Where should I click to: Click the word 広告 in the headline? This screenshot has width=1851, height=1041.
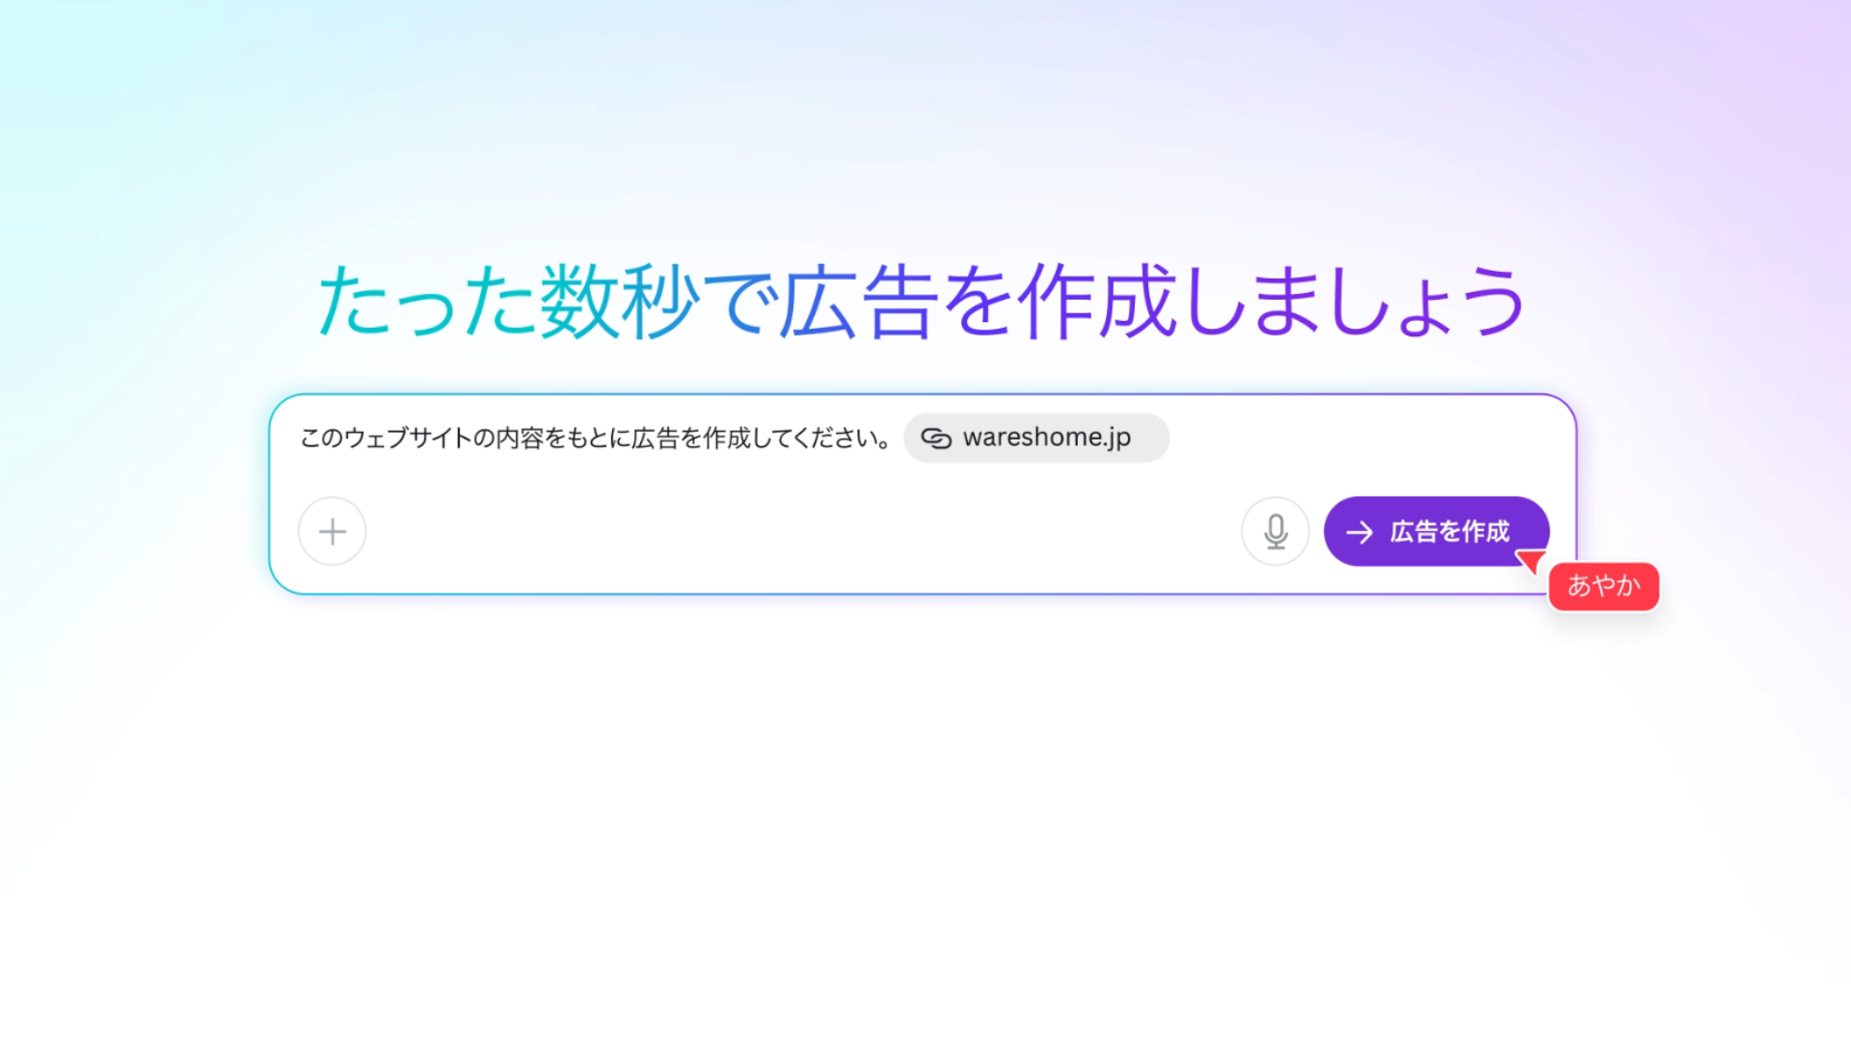[858, 302]
